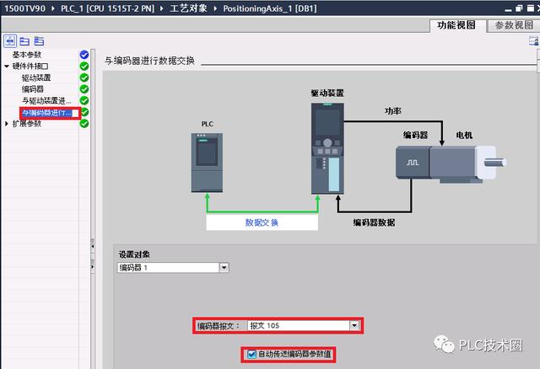540x369 pixels.
Task: Select 驱动装置 in navigation tree
Action: (37, 78)
